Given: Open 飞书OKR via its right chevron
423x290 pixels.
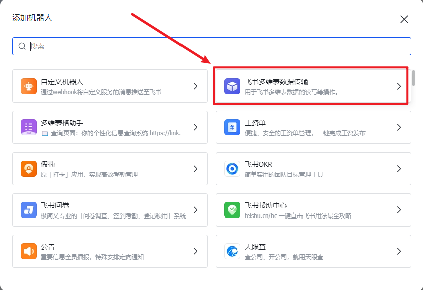Looking at the screenshot, I should [399, 169].
